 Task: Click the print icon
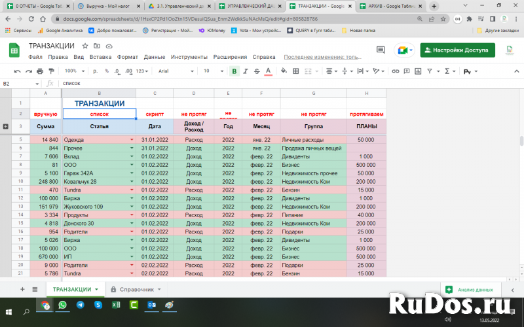click(x=40, y=71)
